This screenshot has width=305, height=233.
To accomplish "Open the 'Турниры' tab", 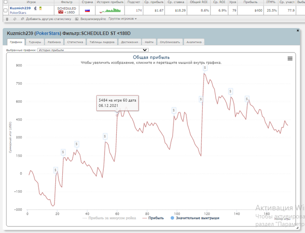I will pyautogui.click(x=35, y=42).
